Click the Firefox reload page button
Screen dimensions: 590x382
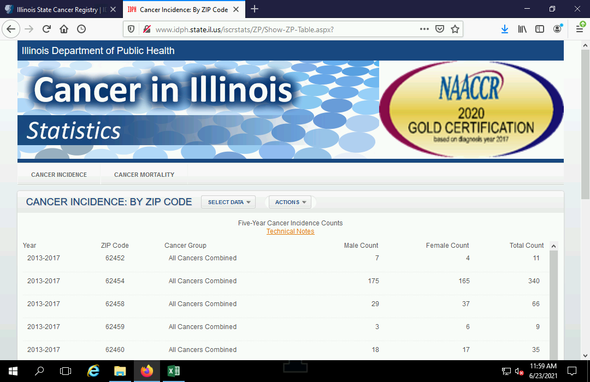[x=46, y=29]
